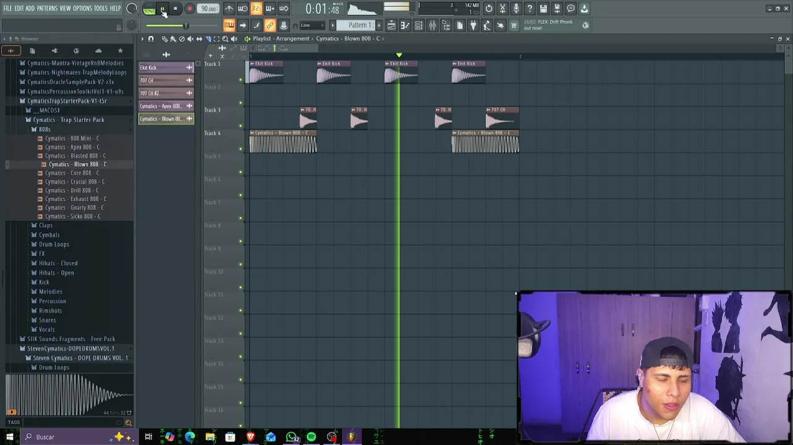This screenshot has height=445, width=793.
Task: Open the shopping cart icon
Action: point(514,25)
